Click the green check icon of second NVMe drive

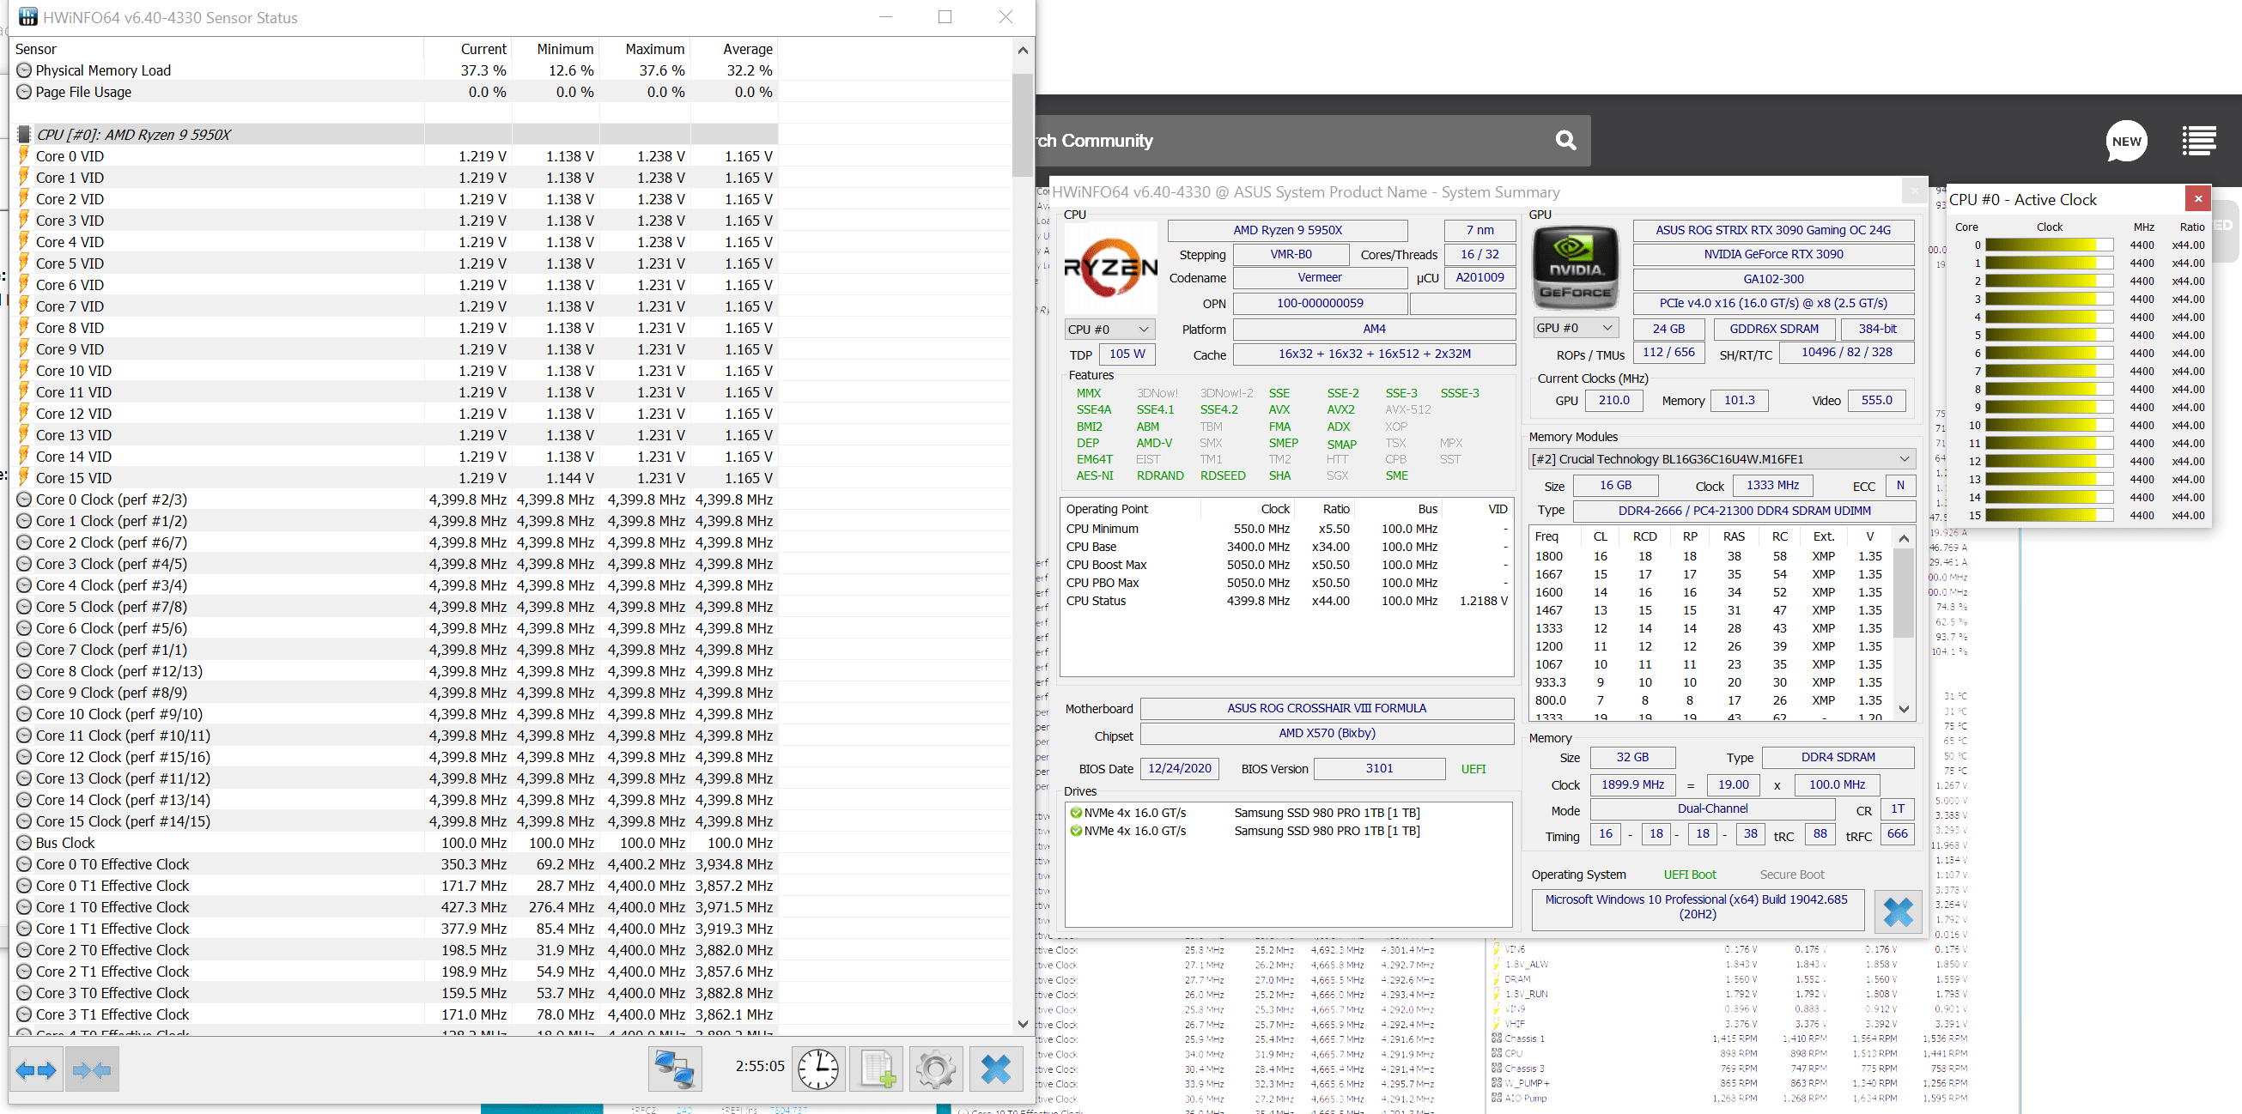click(1076, 831)
